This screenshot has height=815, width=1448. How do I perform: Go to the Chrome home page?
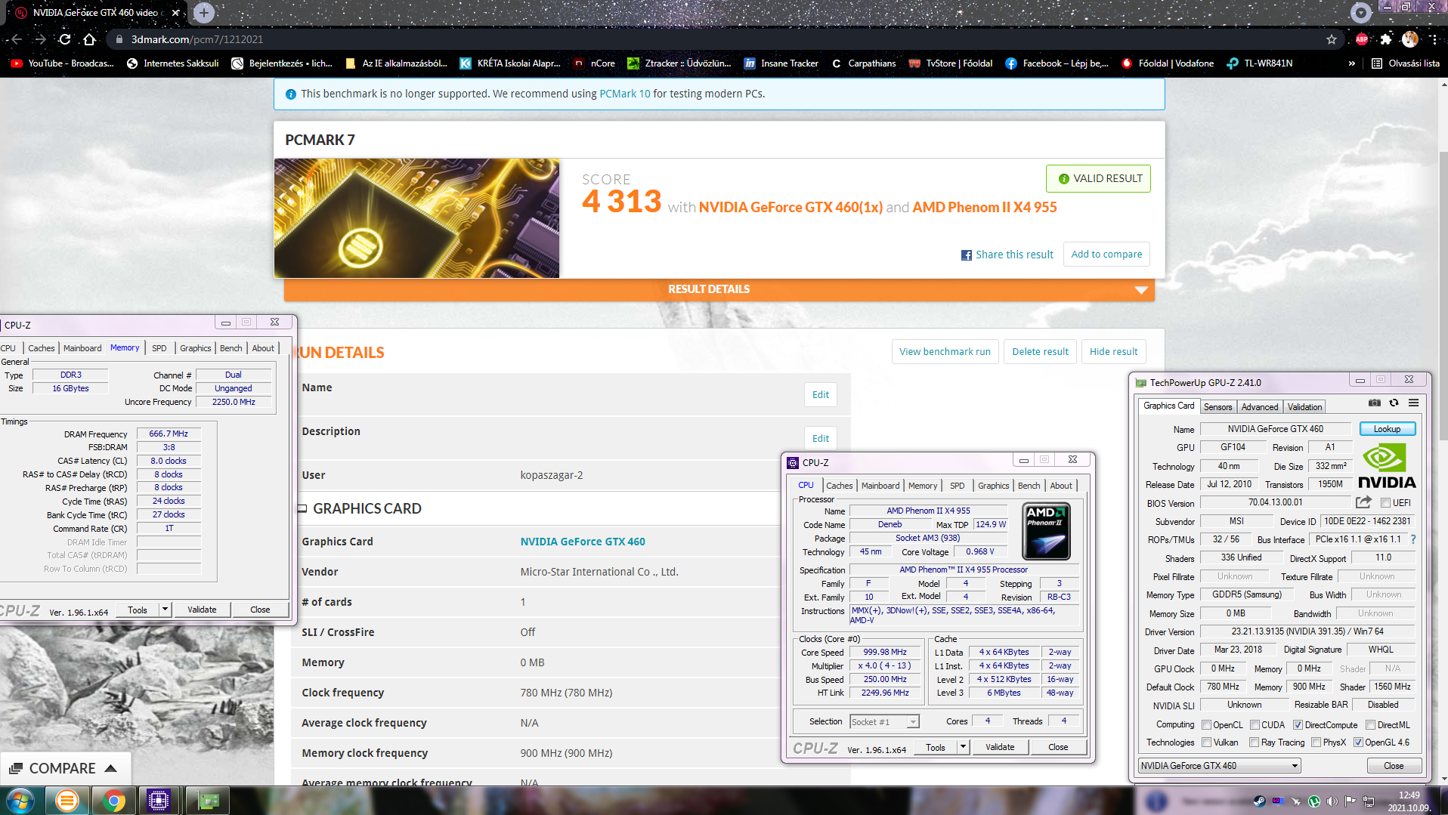[x=89, y=39]
